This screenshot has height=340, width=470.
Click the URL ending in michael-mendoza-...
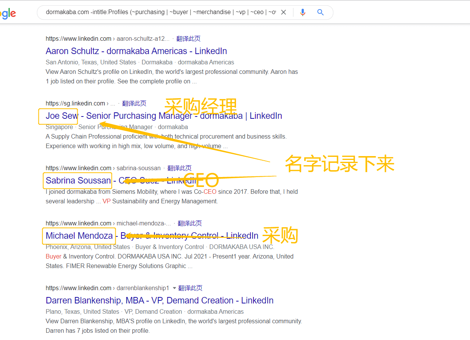[x=108, y=223]
